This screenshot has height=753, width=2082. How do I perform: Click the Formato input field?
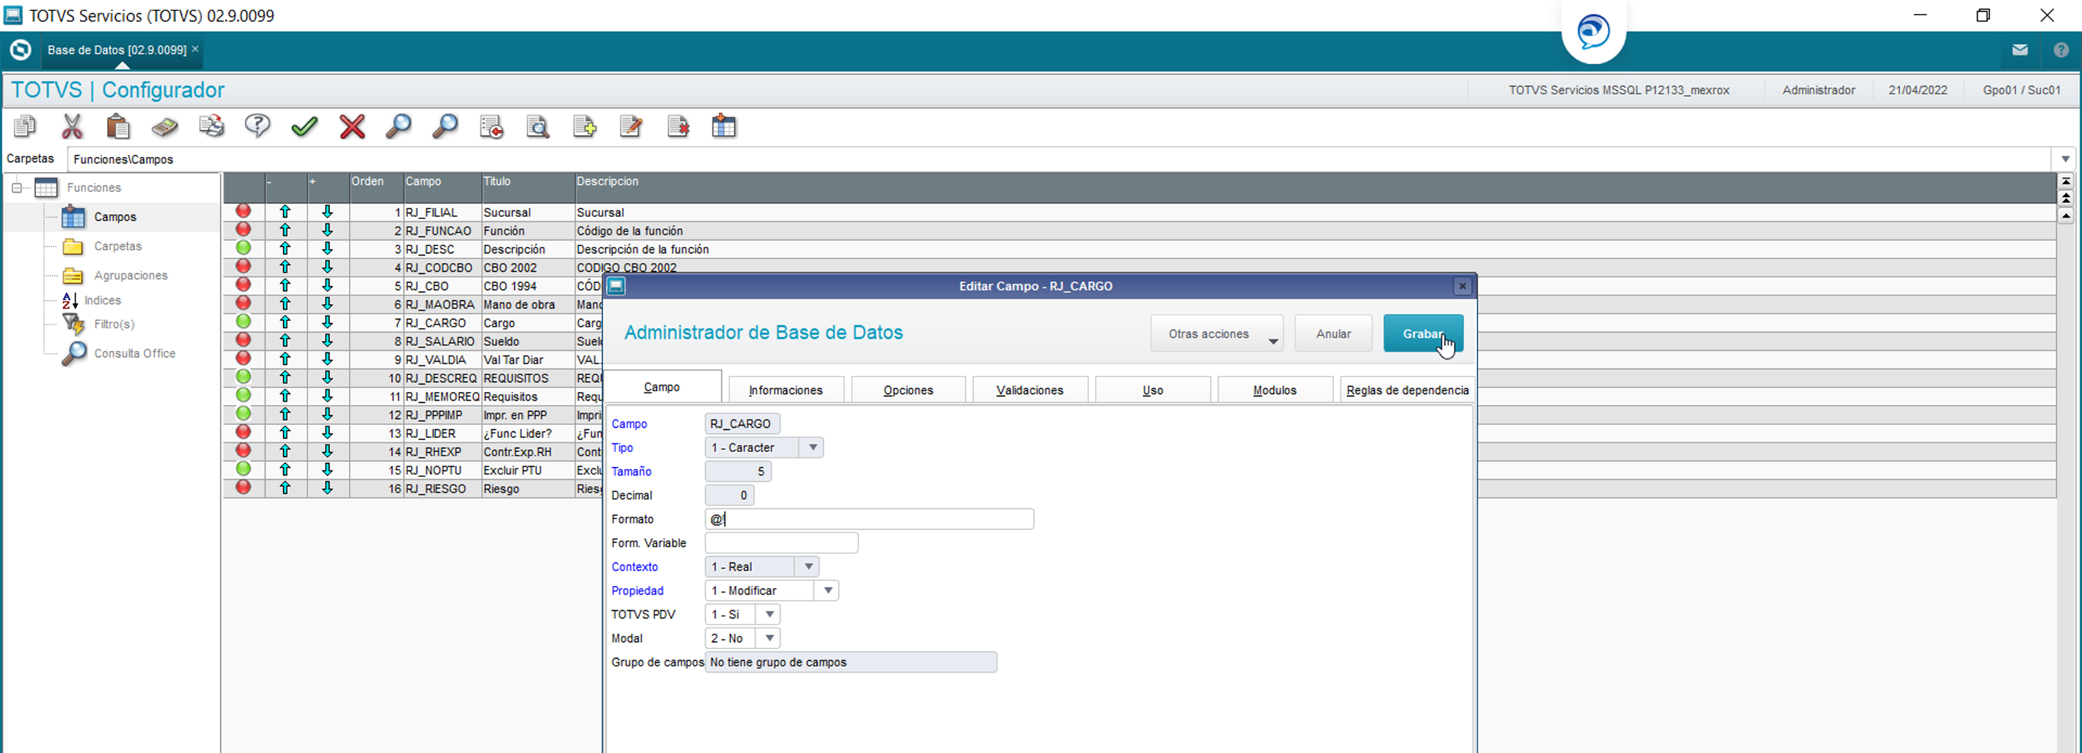(869, 519)
